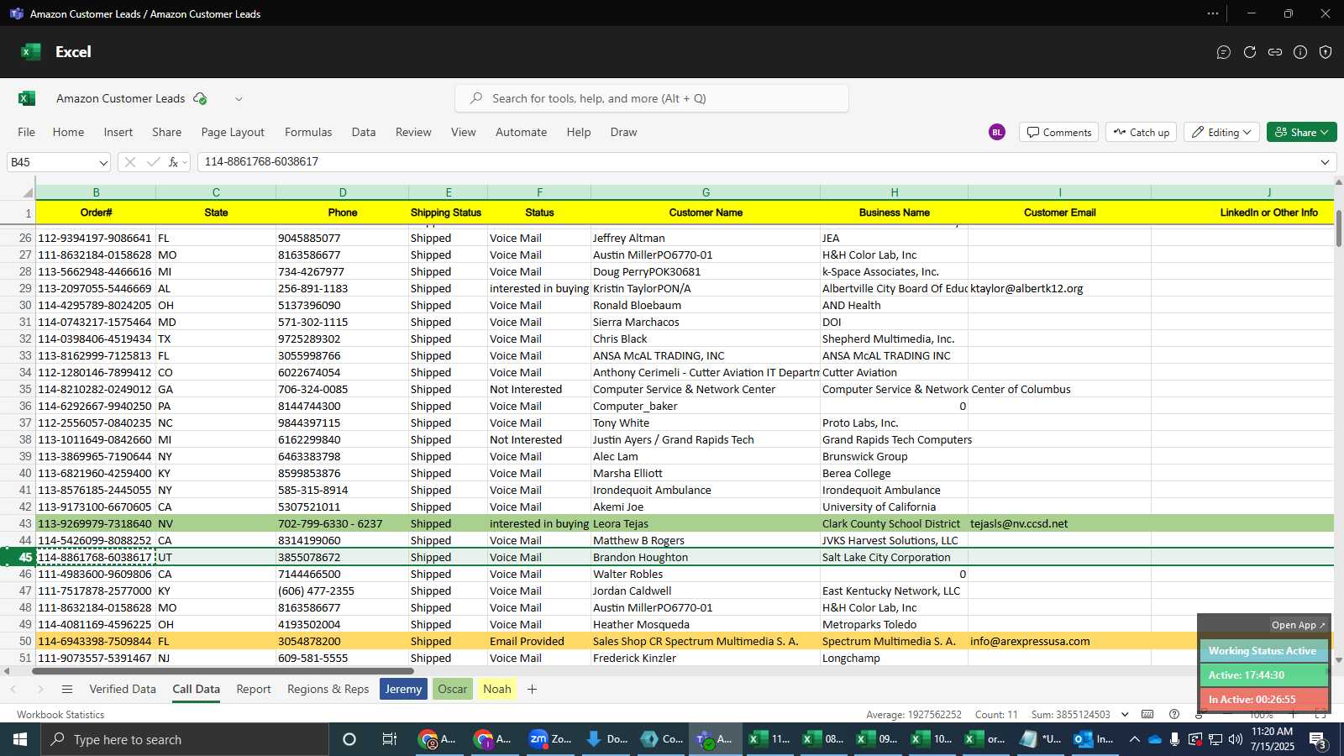Open the Comments pane button
The width and height of the screenshot is (1344, 756).
tap(1058, 132)
